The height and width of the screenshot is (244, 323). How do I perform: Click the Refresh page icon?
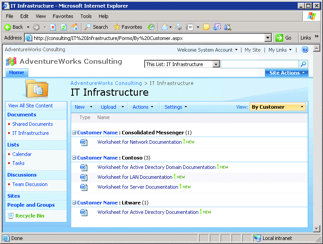[64, 27]
